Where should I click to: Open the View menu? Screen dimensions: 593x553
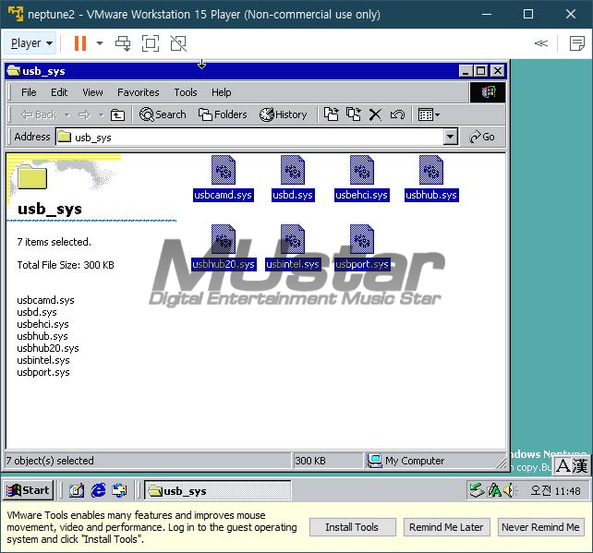(92, 92)
